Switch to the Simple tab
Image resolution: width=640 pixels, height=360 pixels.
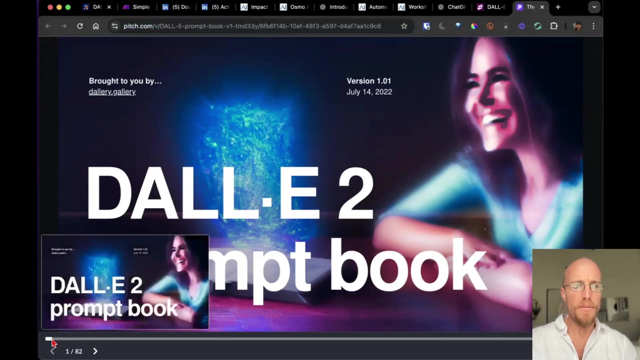point(136,7)
